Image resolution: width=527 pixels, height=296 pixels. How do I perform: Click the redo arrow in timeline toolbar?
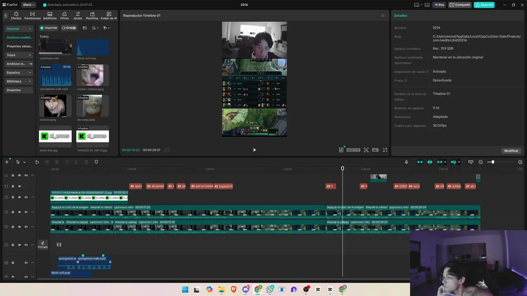[47, 162]
